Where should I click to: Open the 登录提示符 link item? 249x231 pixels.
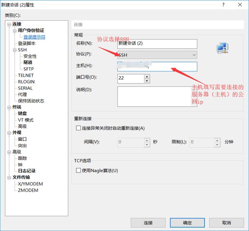pyautogui.click(x=34, y=37)
